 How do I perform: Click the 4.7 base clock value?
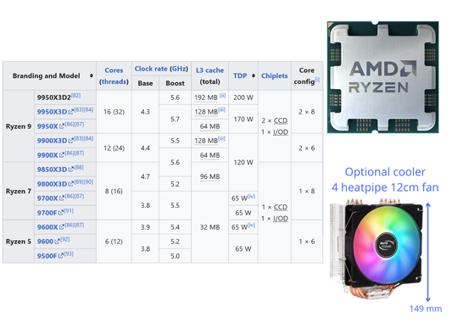[145, 176]
